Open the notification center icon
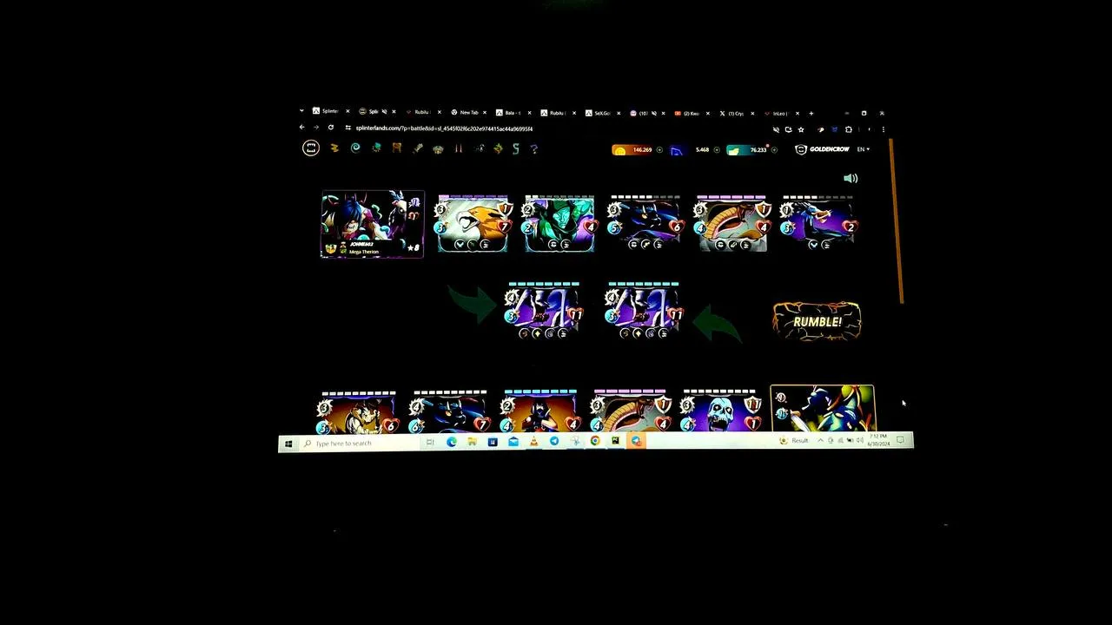Screen dimensions: 1112x625 (900, 441)
